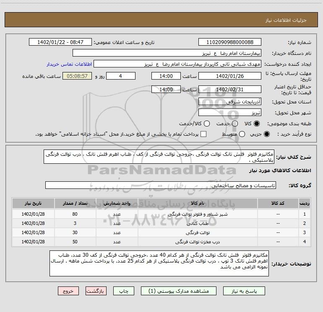This screenshot has height=312, width=323.
Task: Click the توضیحات خریدار text area
Action: pyautogui.click(x=159, y=263)
